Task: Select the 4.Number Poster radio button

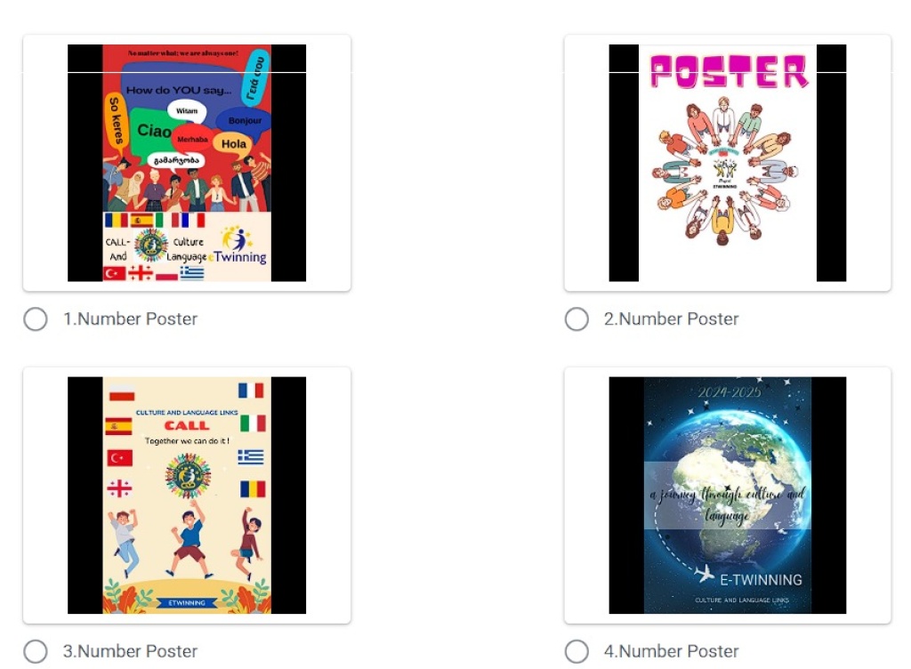Action: 576,651
